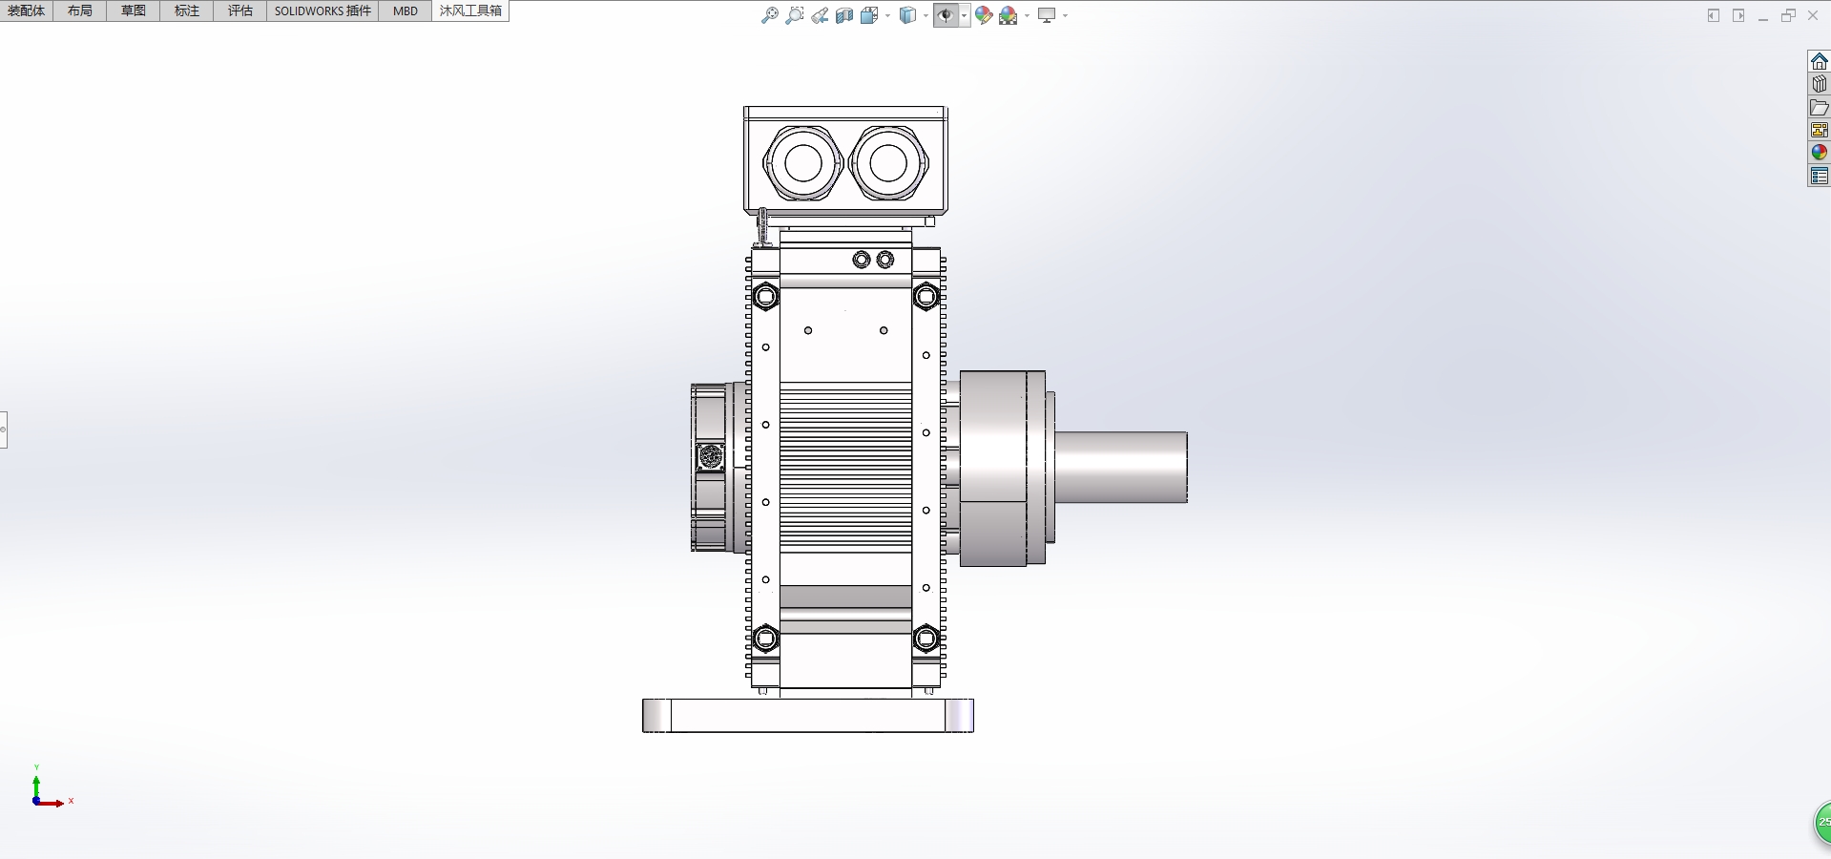
Task: Open the Display Style dropdown arrow
Action: click(926, 15)
